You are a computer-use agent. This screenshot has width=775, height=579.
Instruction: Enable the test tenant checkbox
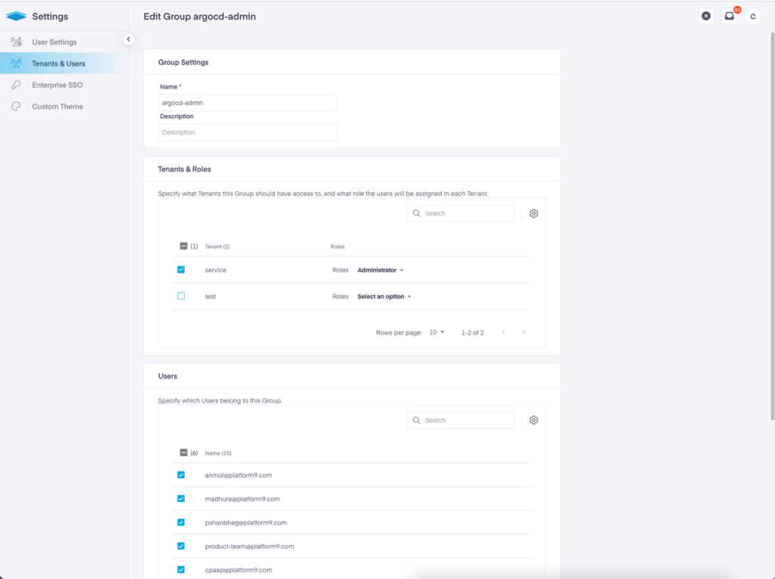pyautogui.click(x=181, y=296)
